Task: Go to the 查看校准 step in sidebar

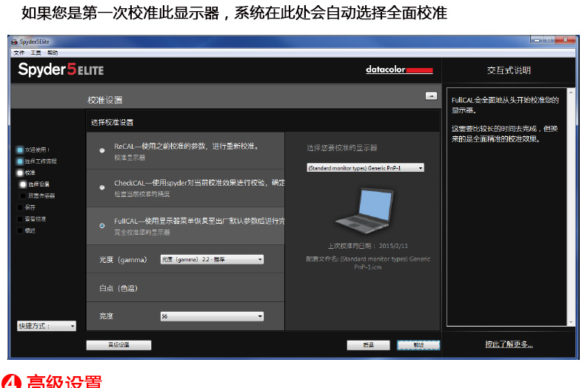Action: [31, 219]
